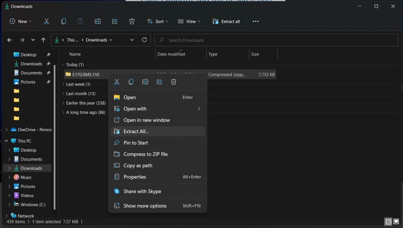
Task: Open the Sort dropdown in the toolbar
Action: (x=158, y=21)
